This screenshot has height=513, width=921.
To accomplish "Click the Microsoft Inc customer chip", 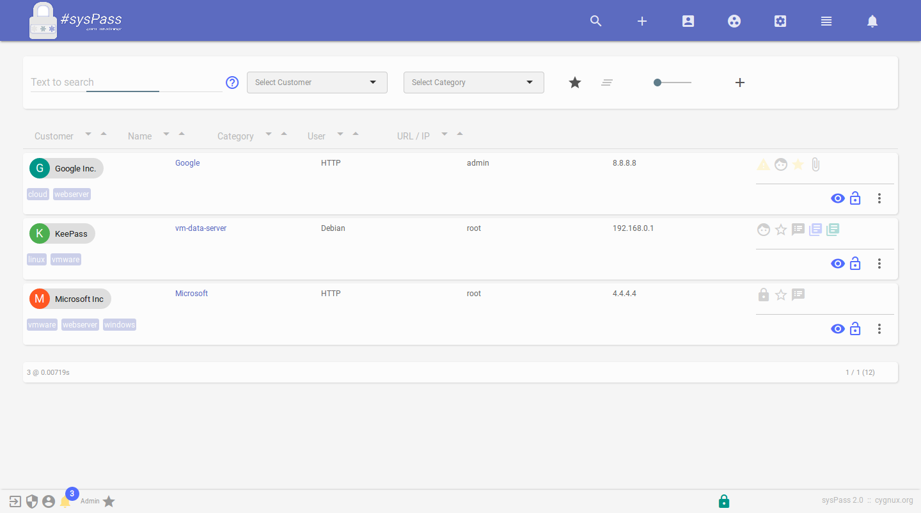I will (x=70, y=299).
